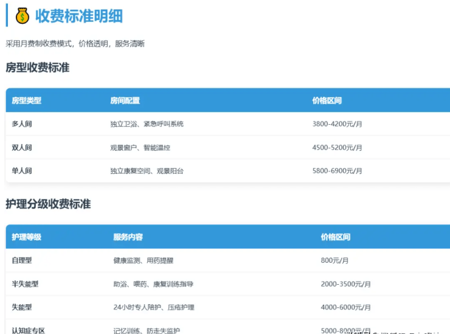Click the 2000-3500元/月 price cell
The image size is (450, 334).
tap(345, 284)
